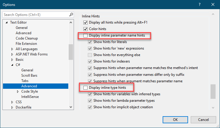
Task: Collapse the C# tree node
Action: pos(12,65)
